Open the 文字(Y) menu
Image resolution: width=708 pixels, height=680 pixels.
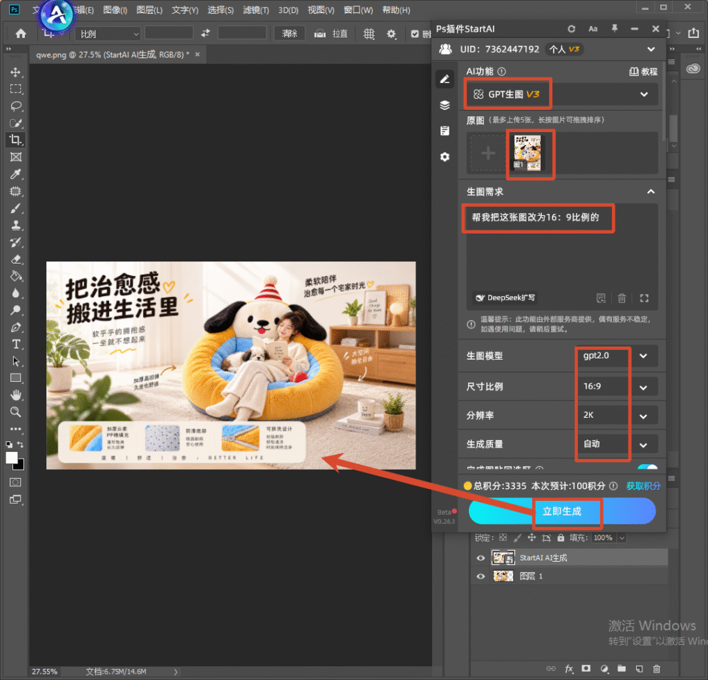point(185,10)
